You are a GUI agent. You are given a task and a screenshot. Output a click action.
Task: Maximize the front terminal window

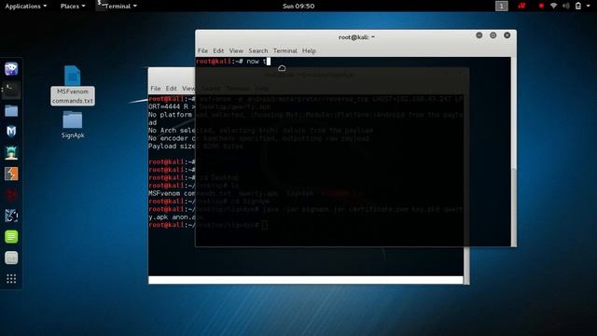point(493,35)
